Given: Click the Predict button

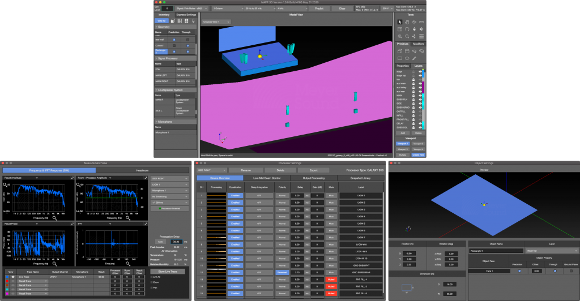Looking at the screenshot, I should coord(319,8).
